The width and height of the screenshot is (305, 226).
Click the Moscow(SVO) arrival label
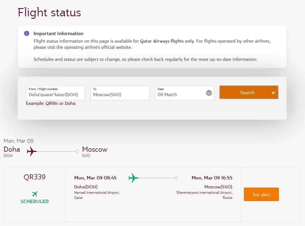pos(218,187)
